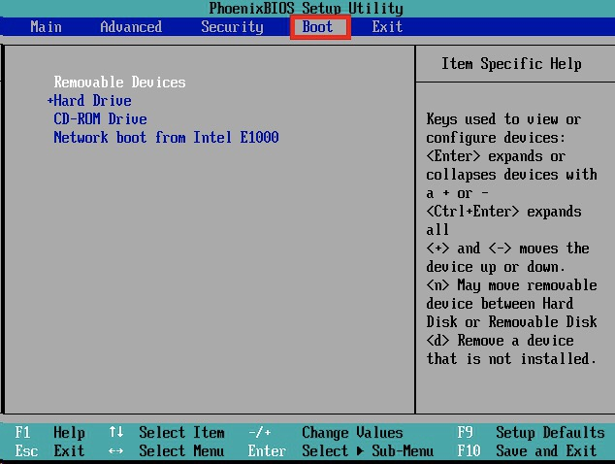The height and width of the screenshot is (464, 615).
Task: Click the '<d> Remove a device' help line
Action: (501, 340)
